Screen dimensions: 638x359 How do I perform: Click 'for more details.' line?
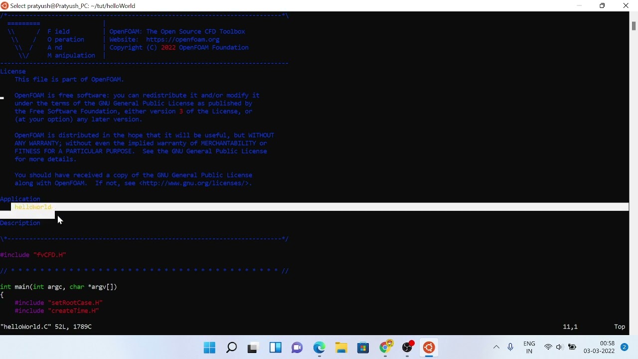click(45, 159)
